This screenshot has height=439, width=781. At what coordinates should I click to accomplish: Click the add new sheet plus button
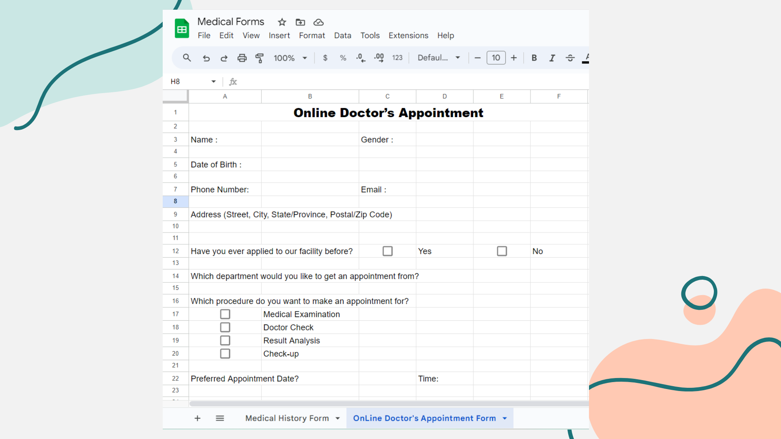(197, 418)
